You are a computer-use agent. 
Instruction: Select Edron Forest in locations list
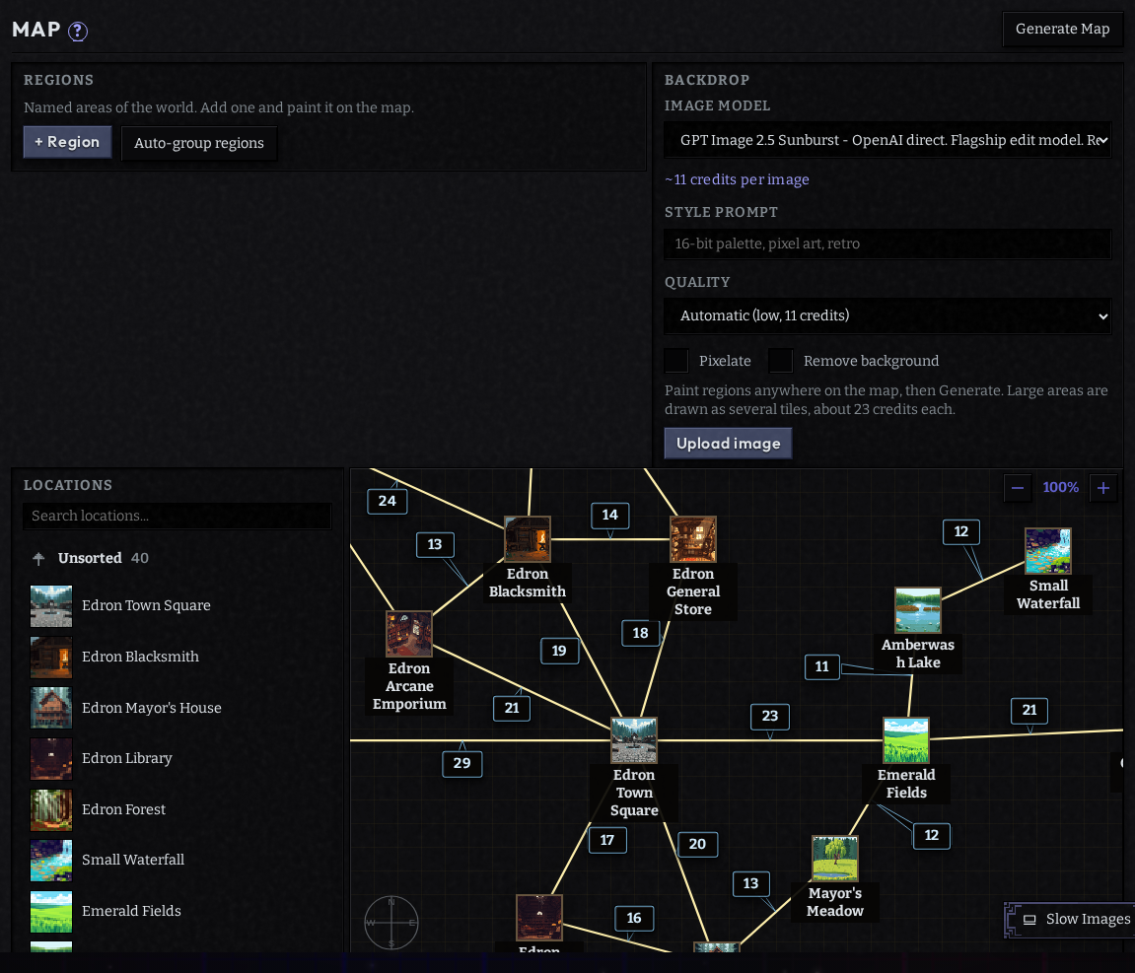pos(177,809)
